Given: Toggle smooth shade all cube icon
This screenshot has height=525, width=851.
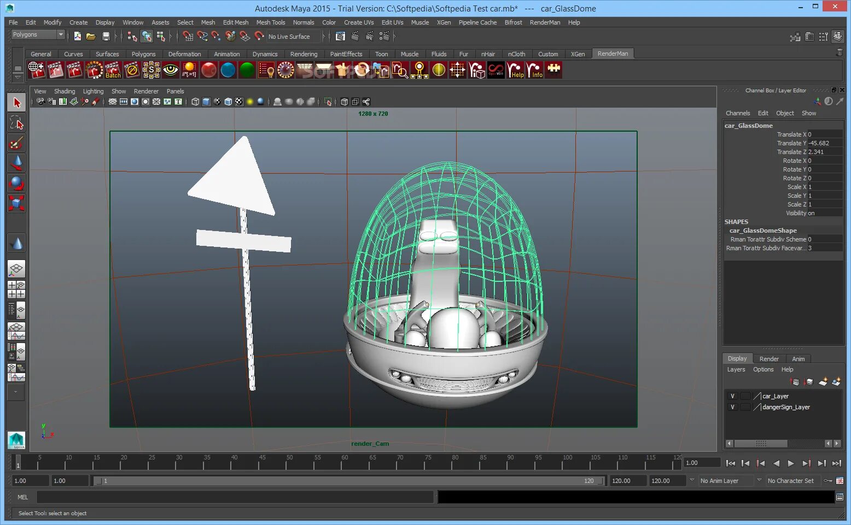Looking at the screenshot, I should (x=206, y=102).
